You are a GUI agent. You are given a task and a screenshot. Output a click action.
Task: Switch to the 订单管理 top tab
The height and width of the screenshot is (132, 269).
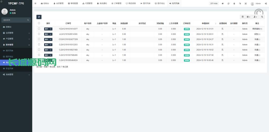click(x=116, y=3)
